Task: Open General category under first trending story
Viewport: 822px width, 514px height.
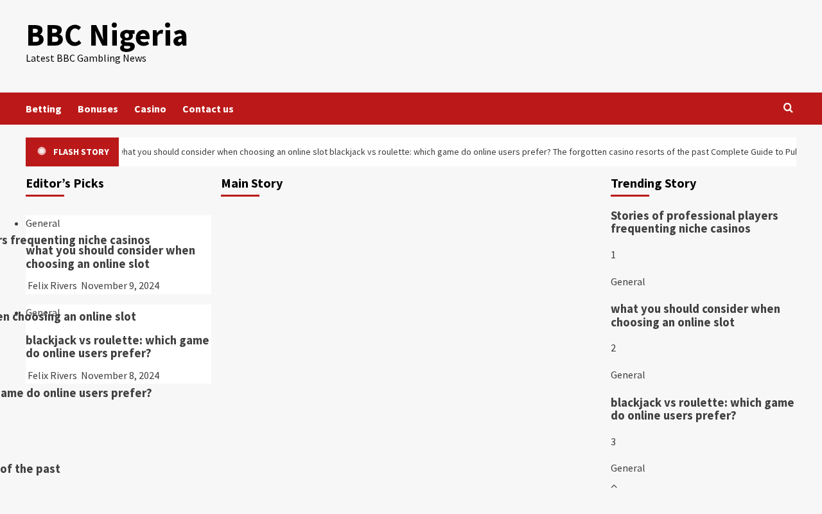Action: click(628, 281)
